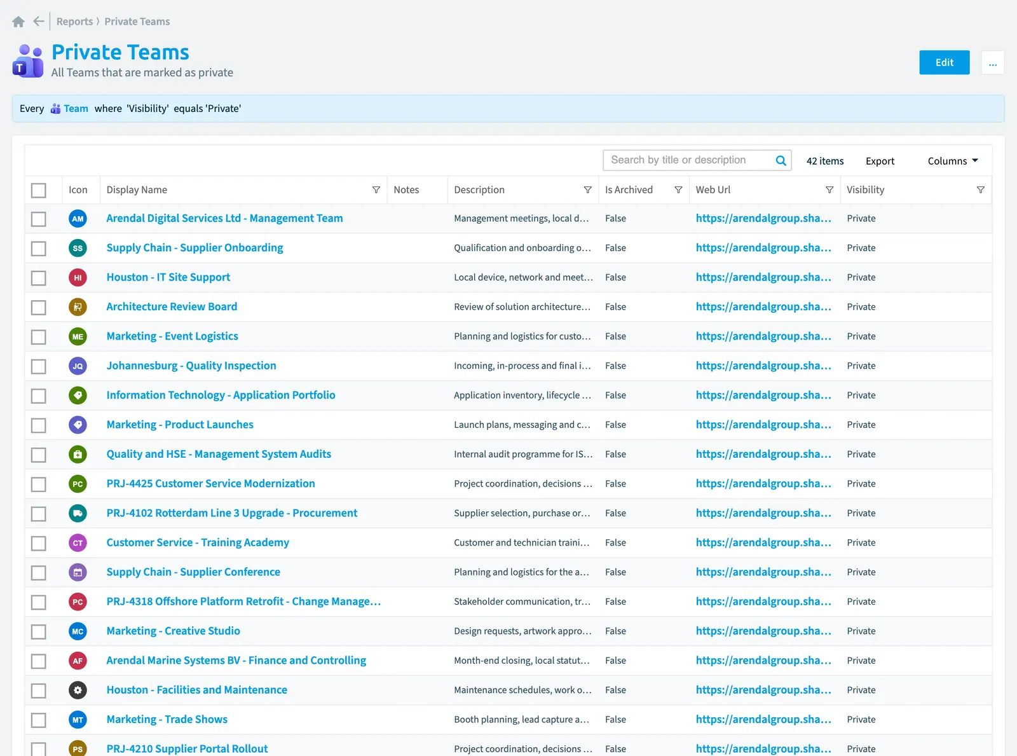The width and height of the screenshot is (1017, 756).
Task: Open the Web Url column filter
Action: pos(829,190)
